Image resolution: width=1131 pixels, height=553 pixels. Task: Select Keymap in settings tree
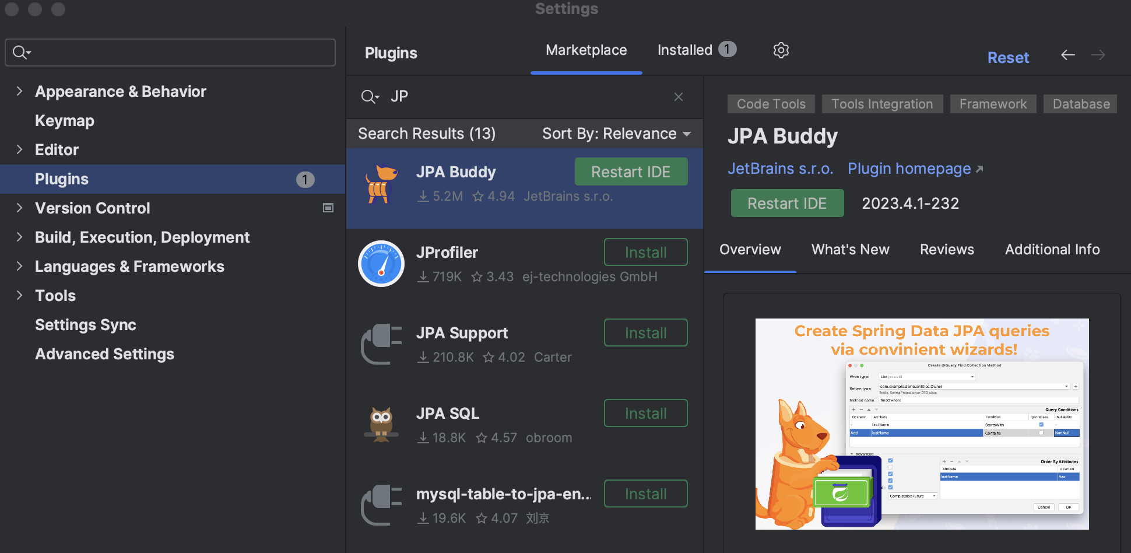tap(65, 121)
